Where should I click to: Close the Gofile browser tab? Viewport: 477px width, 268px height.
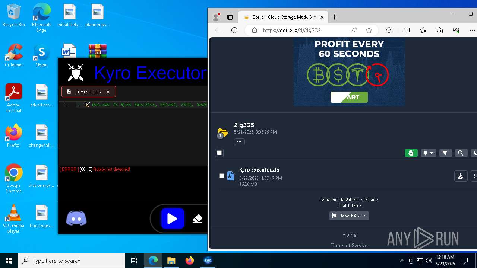322,17
